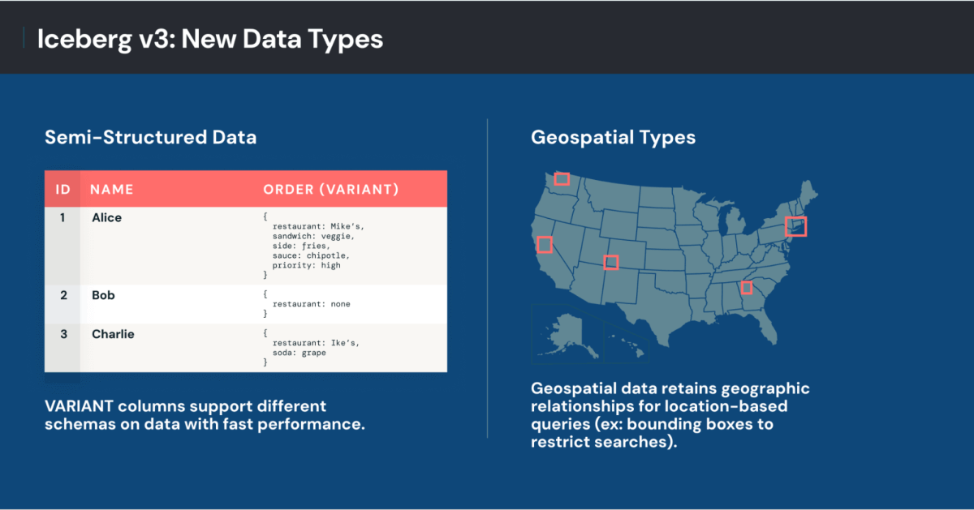The width and height of the screenshot is (974, 510).
Task: Click the VARIANT columns caption text
Action: [x=203, y=414]
